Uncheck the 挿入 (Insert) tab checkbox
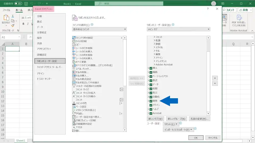 coord(151,68)
